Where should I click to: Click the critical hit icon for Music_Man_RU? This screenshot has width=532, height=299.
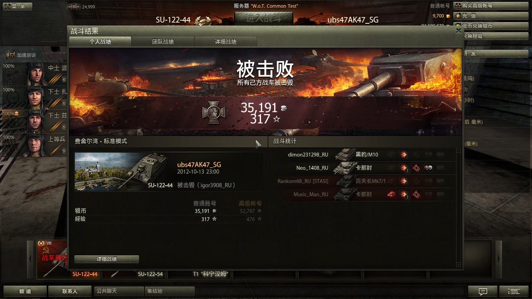(x=416, y=194)
